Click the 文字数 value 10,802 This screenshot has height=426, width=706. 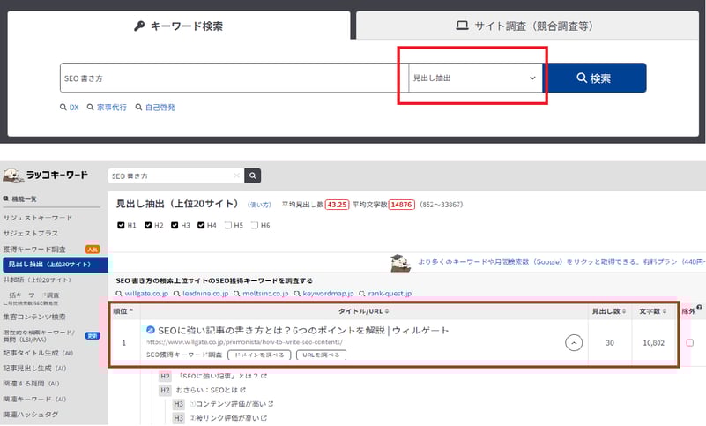pos(653,343)
